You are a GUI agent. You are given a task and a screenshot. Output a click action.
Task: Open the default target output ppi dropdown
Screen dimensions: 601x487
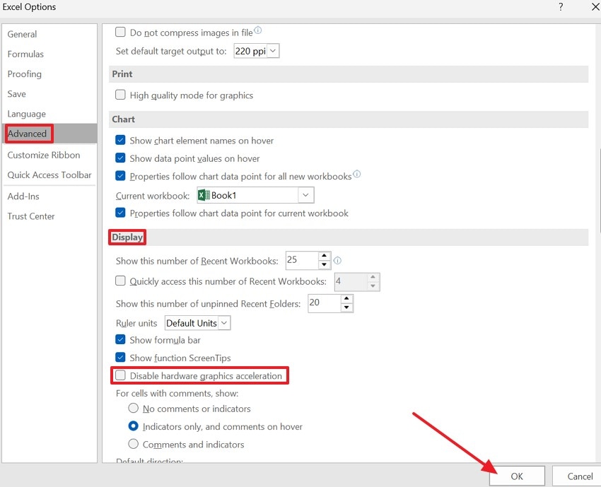pyautogui.click(x=272, y=50)
